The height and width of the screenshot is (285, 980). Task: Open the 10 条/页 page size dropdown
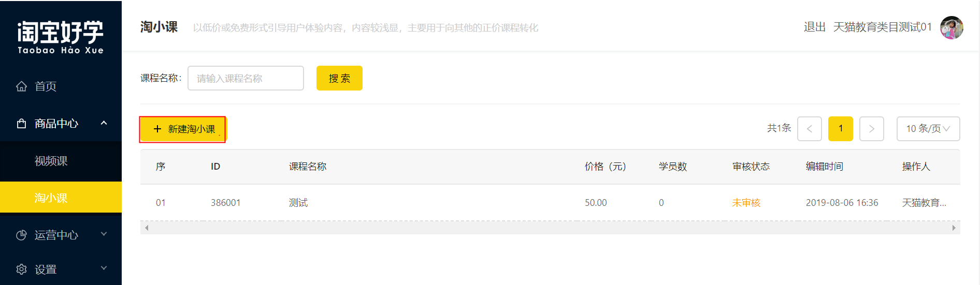coord(928,129)
